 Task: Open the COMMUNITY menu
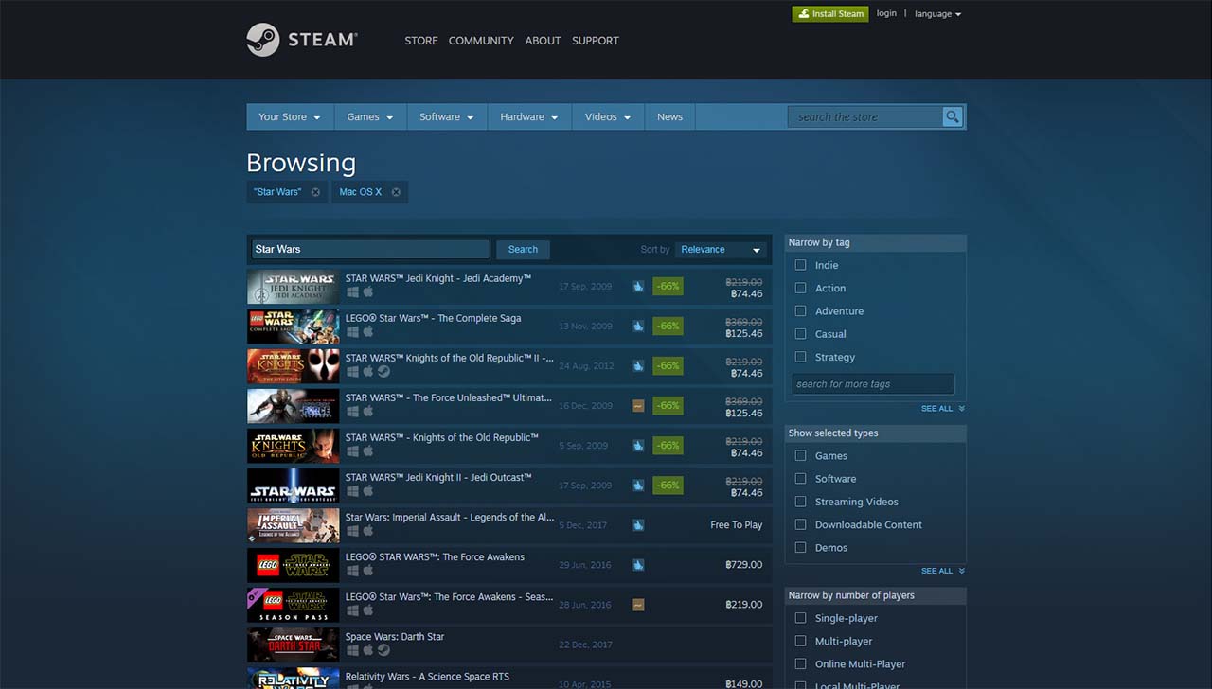coord(480,41)
